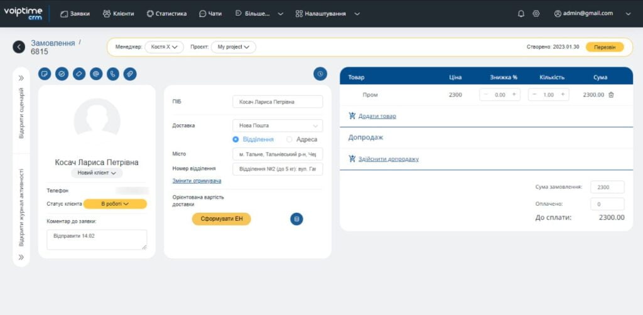
Task: Click the Перезвін button
Action: point(605,47)
